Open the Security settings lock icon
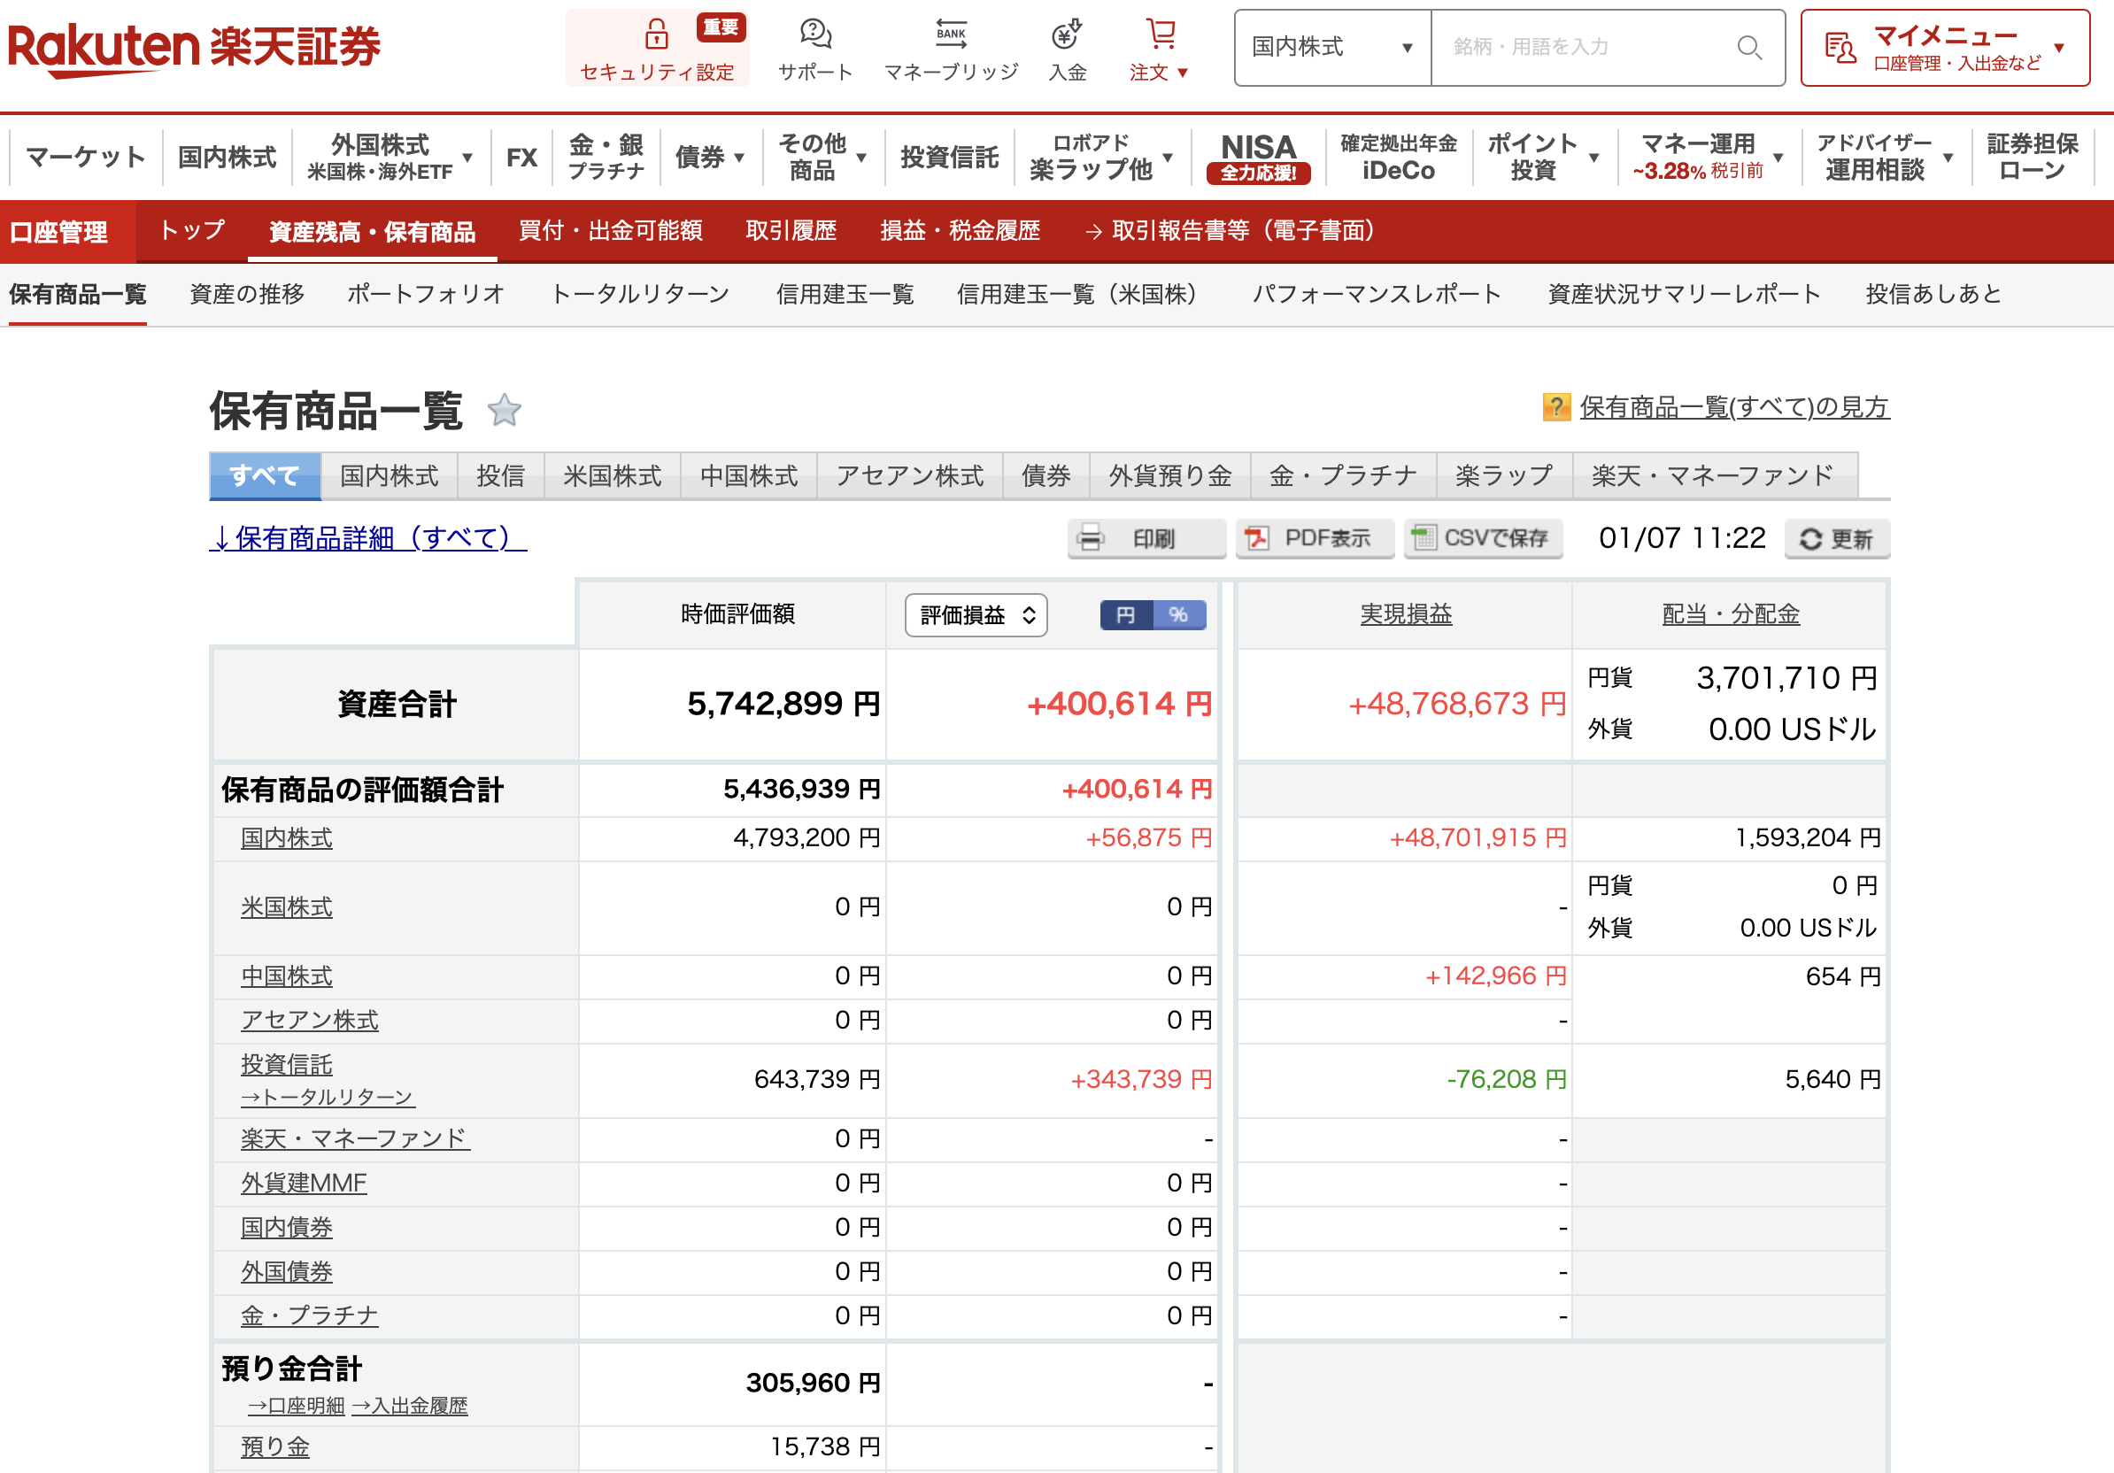The width and height of the screenshot is (2114, 1473). pos(656,35)
